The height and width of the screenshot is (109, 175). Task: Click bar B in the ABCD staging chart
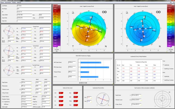click(x=95, y=67)
